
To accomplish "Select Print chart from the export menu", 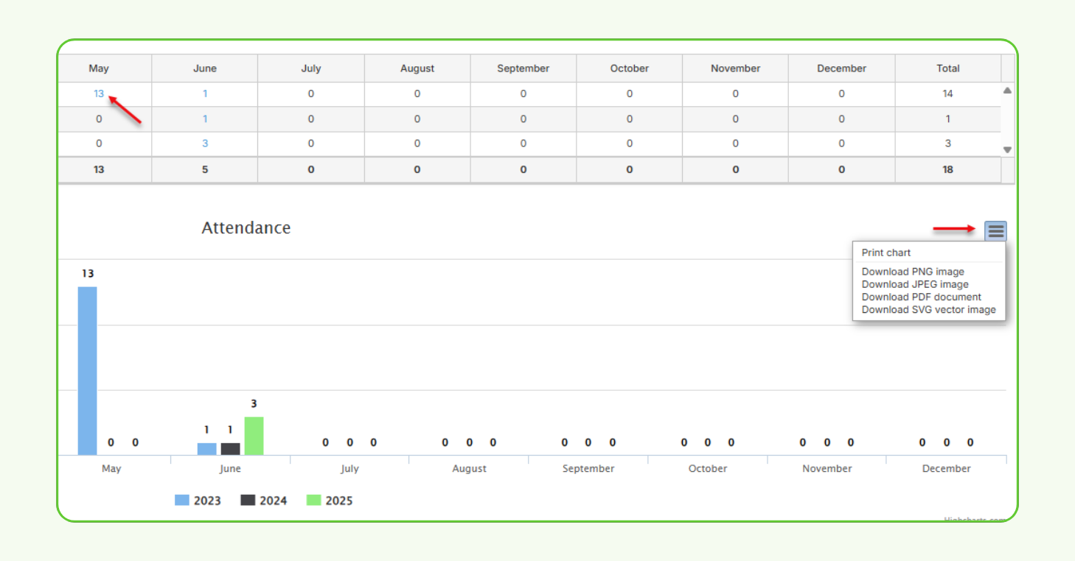I will pos(886,253).
